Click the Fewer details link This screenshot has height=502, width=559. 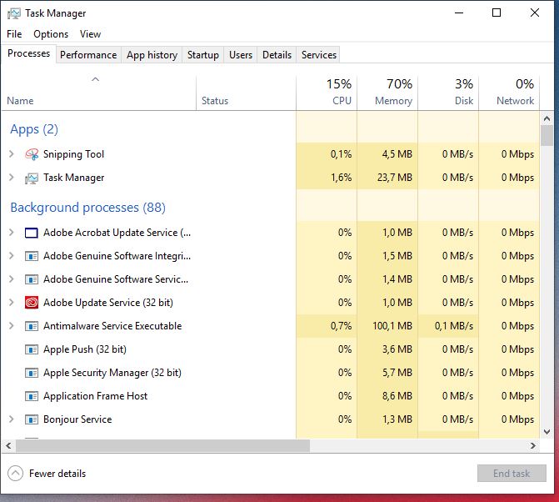(57, 474)
